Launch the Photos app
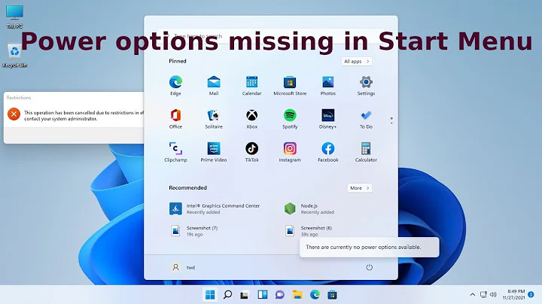542x304 pixels. click(327, 85)
